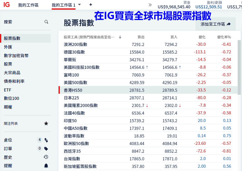
Task: Click 香港HS50 sell price 28781.5
Action: coord(137,90)
